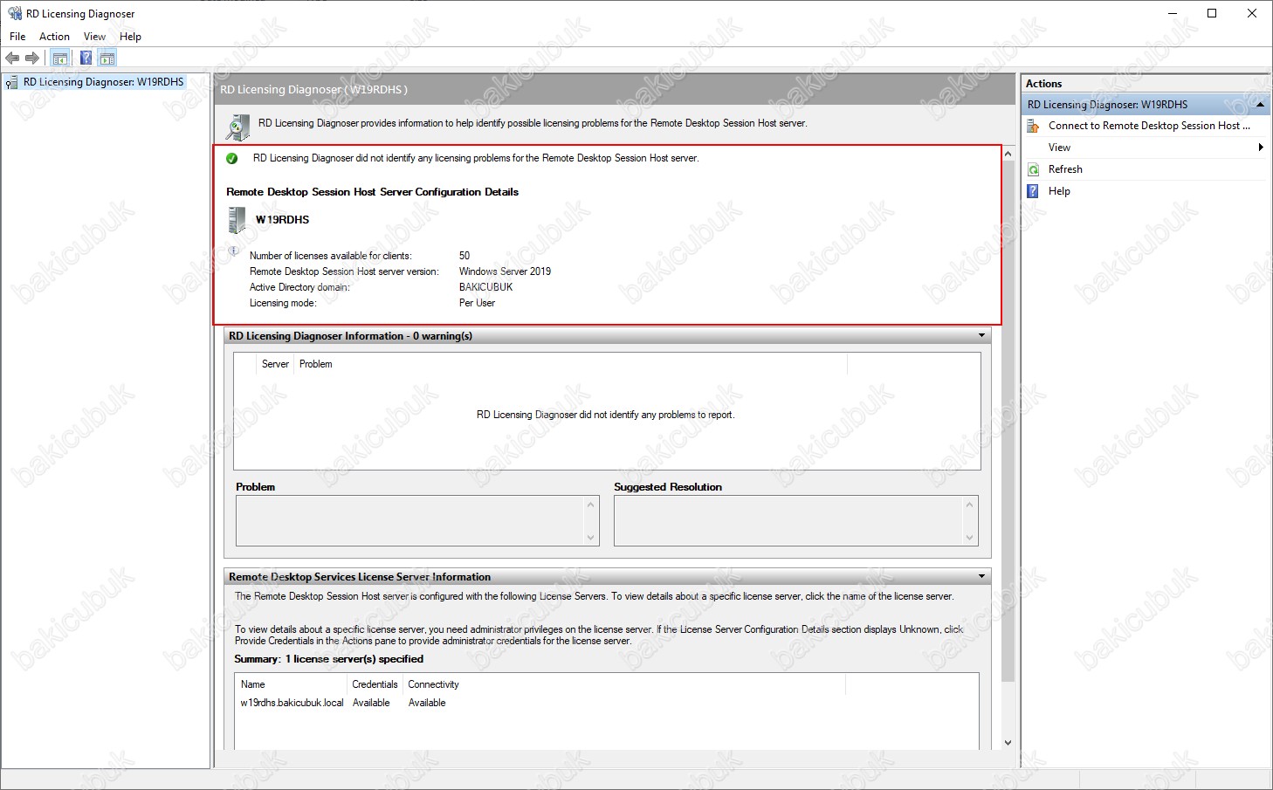Click the Credentials Available cell
Image resolution: width=1273 pixels, height=790 pixels.
click(x=371, y=703)
